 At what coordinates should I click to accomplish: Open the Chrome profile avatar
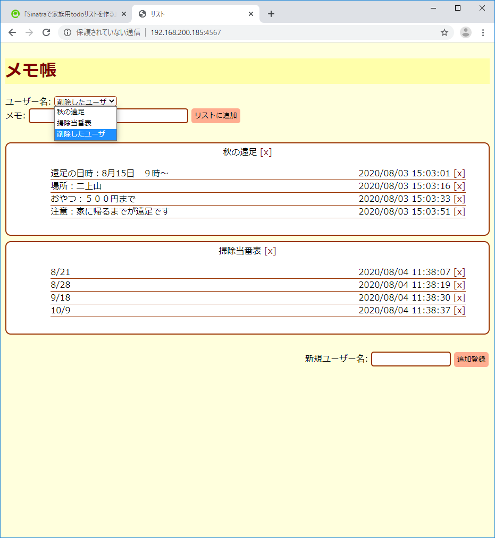click(x=465, y=32)
